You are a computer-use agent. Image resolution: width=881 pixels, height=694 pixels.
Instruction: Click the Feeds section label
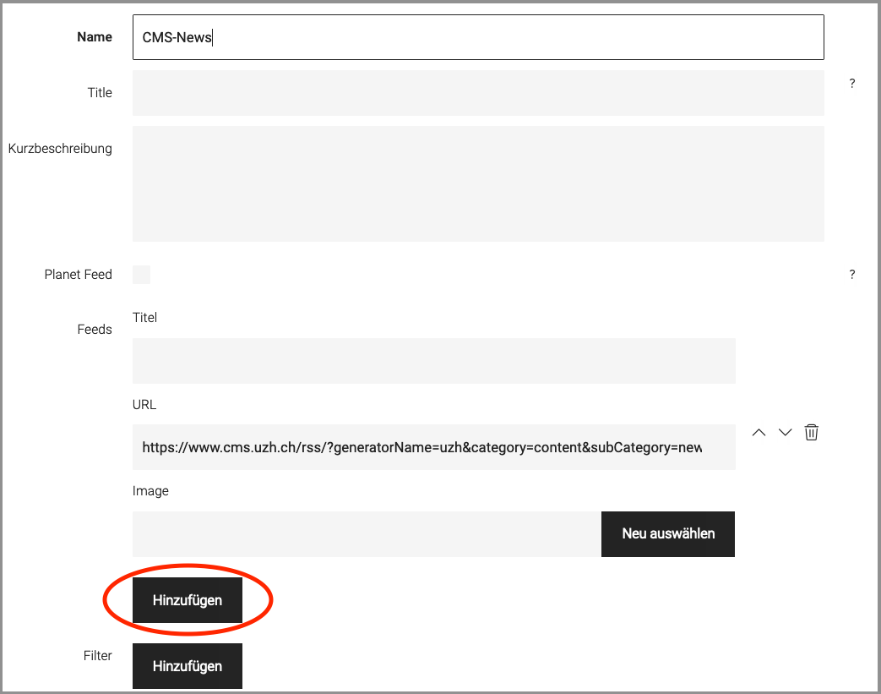(x=94, y=330)
